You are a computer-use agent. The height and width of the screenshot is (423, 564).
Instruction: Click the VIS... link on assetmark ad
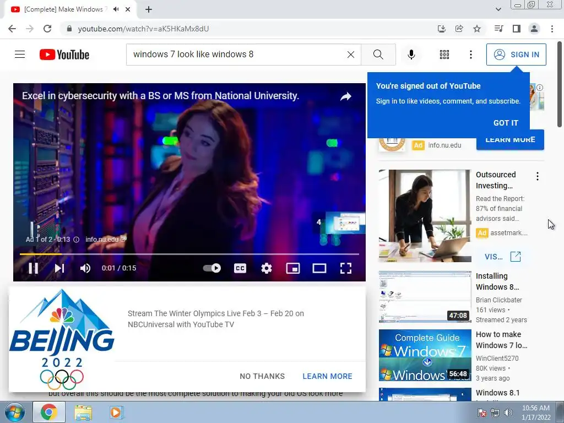click(x=502, y=257)
